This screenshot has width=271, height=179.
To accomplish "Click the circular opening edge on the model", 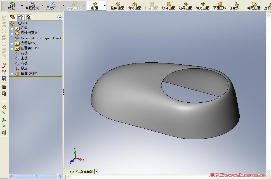I will 195,86.
